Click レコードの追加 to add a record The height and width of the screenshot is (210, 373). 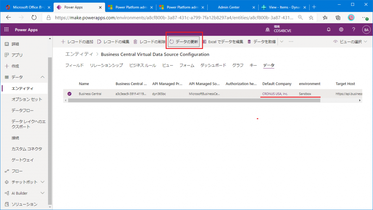click(77, 42)
